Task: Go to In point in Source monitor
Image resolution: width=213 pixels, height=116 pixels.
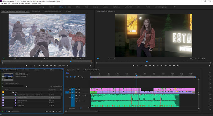Action: (x=39, y=65)
